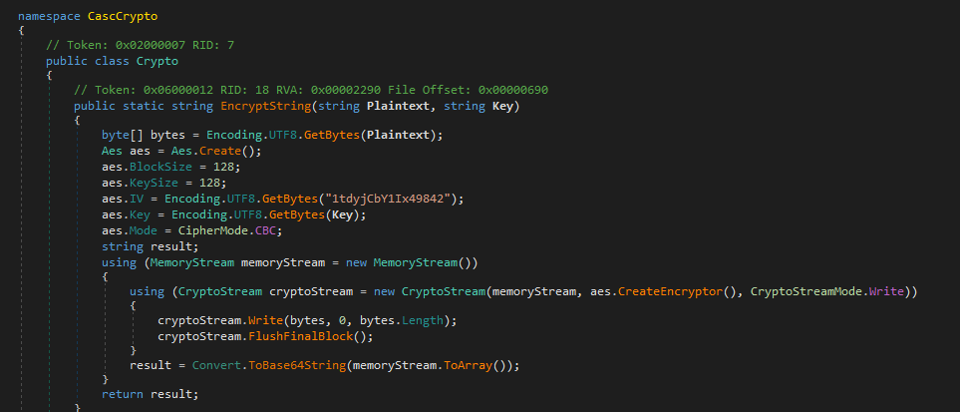Click the CascCrypto namespace name
Screen dimensions: 960x412
click(x=121, y=15)
